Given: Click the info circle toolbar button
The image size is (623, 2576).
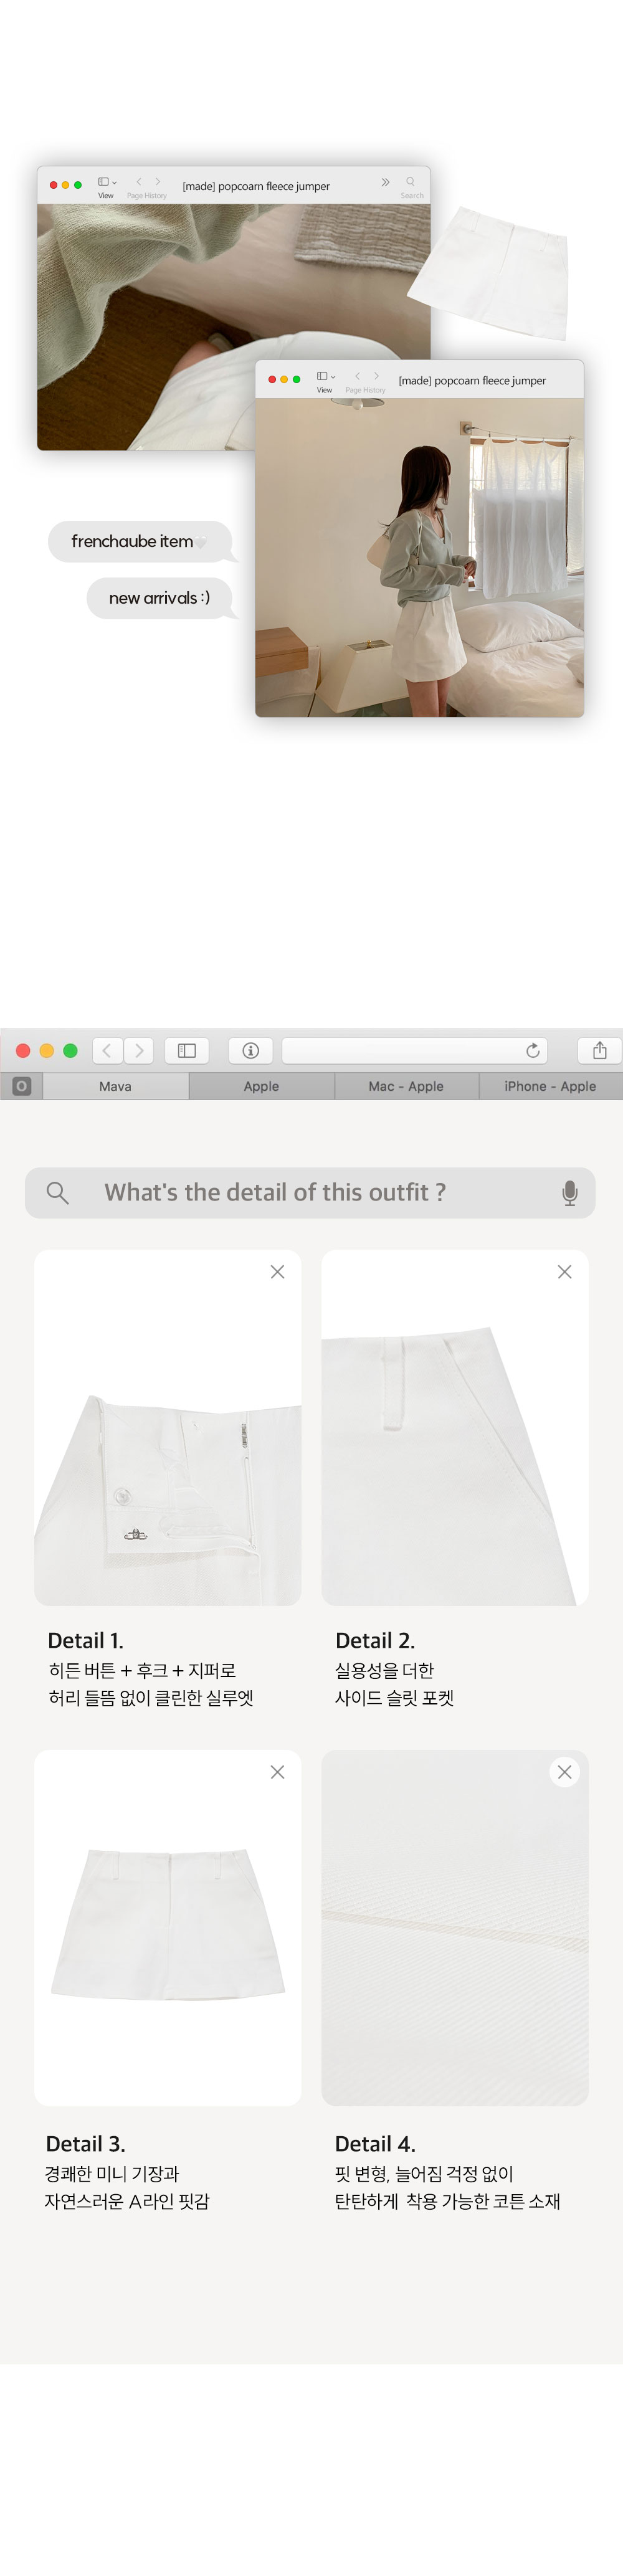Looking at the screenshot, I should (x=251, y=1050).
